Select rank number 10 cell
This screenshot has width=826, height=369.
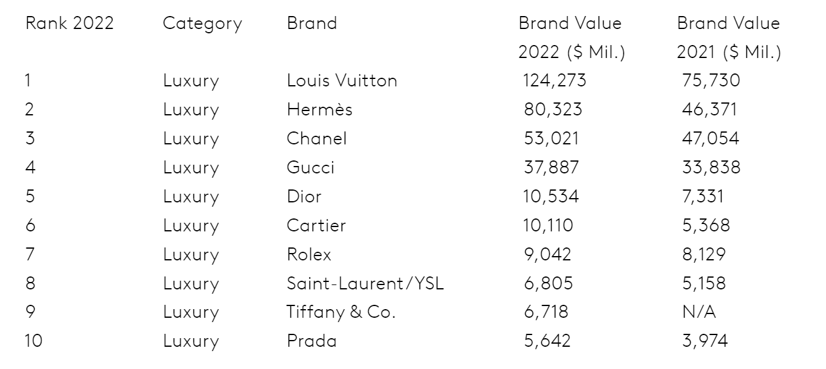[34, 342]
